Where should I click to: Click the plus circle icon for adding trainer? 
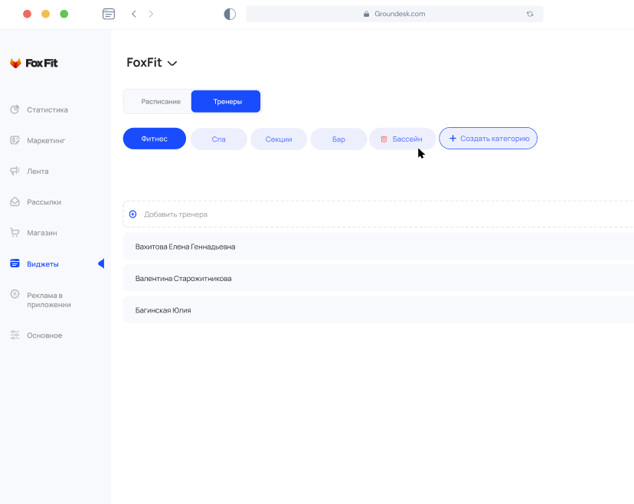pos(132,214)
